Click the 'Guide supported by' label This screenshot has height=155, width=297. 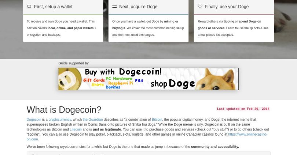point(73,63)
